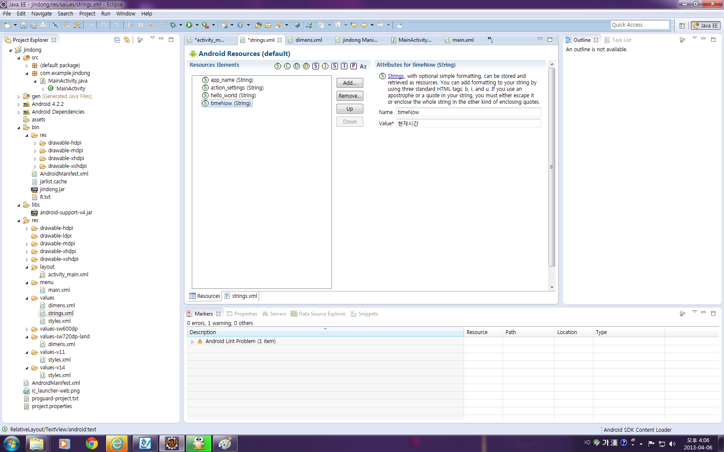Click the green Run button icon
Screen dimensions: 724x452
(x=189, y=25)
